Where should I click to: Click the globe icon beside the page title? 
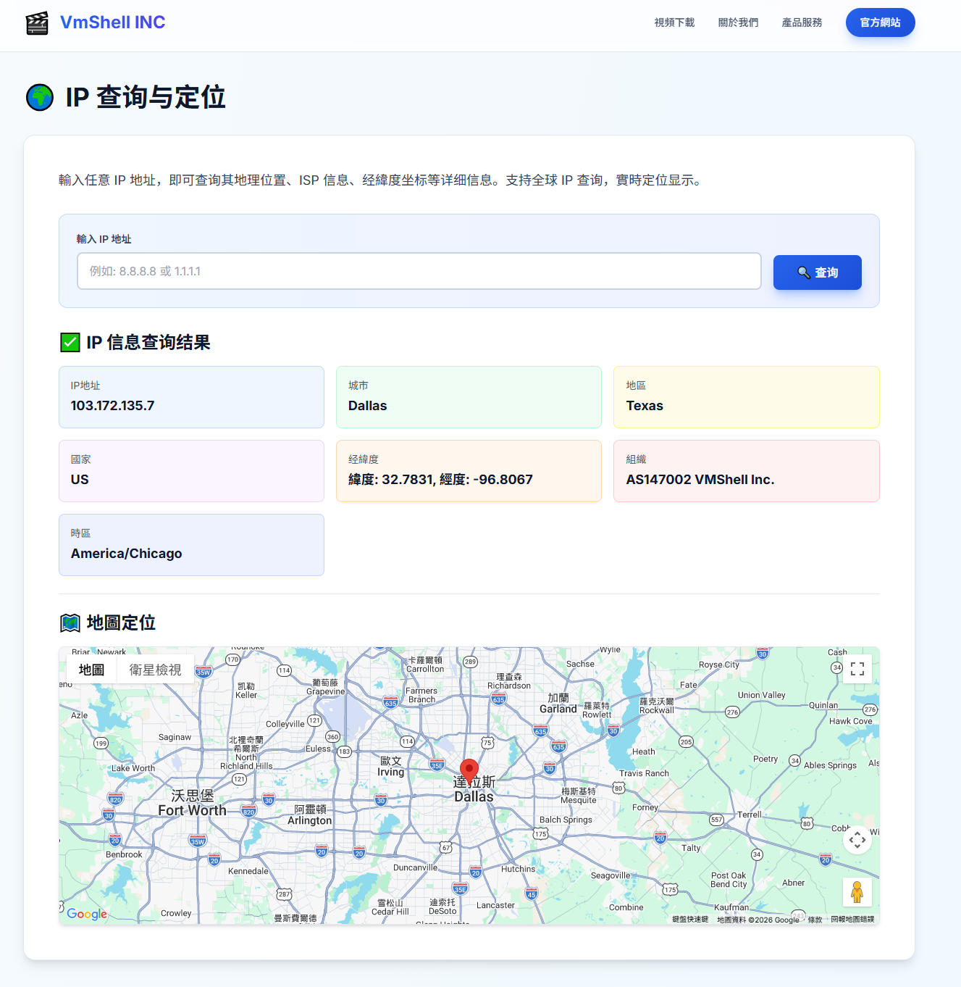(40, 97)
